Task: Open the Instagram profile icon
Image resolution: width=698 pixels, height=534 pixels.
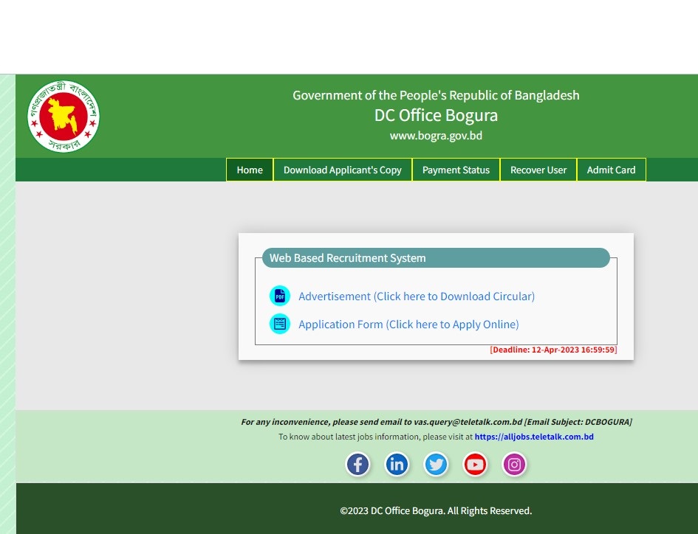Action: (514, 464)
